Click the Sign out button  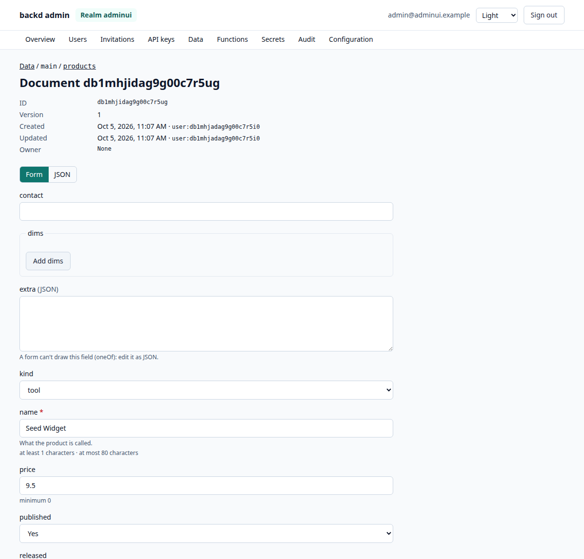tap(544, 15)
